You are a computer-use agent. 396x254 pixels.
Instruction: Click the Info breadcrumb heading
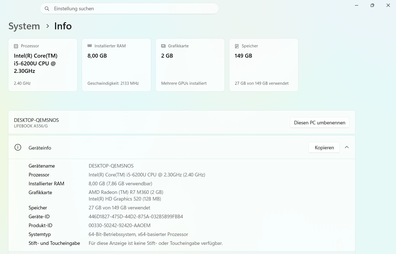tap(63, 26)
